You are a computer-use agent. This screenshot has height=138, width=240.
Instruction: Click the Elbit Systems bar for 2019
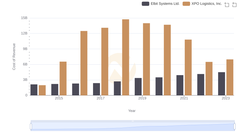click(x=138, y=87)
